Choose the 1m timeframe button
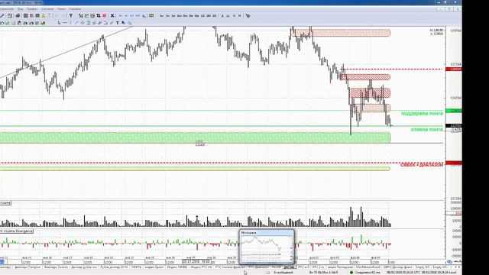Screen dimensions: 489x275 tap(162, 15)
